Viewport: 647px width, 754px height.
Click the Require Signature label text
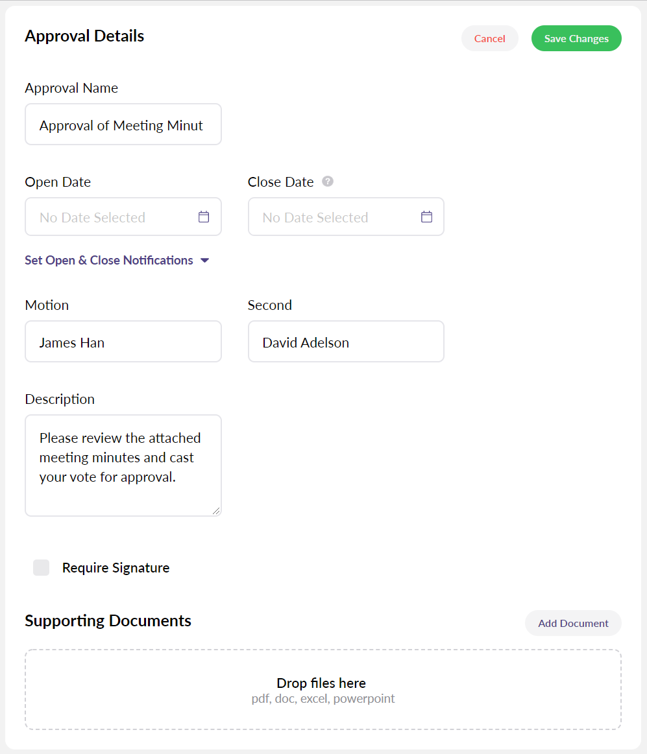116,568
